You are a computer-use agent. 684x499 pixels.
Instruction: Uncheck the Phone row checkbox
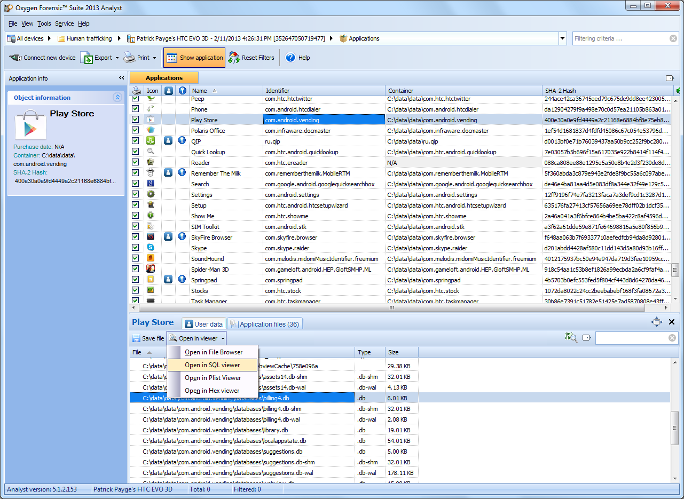[x=136, y=109]
